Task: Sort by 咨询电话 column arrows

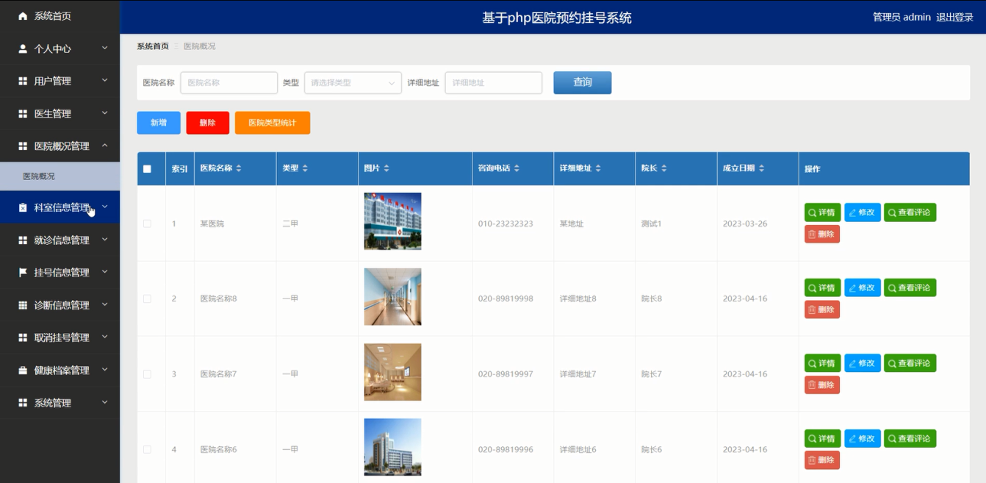Action: point(517,168)
